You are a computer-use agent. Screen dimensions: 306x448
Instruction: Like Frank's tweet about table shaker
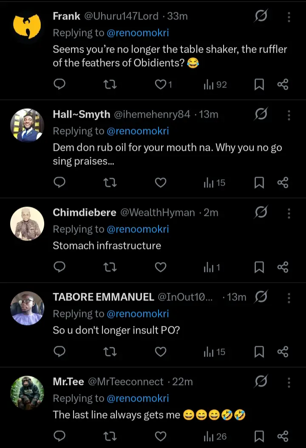(x=160, y=85)
